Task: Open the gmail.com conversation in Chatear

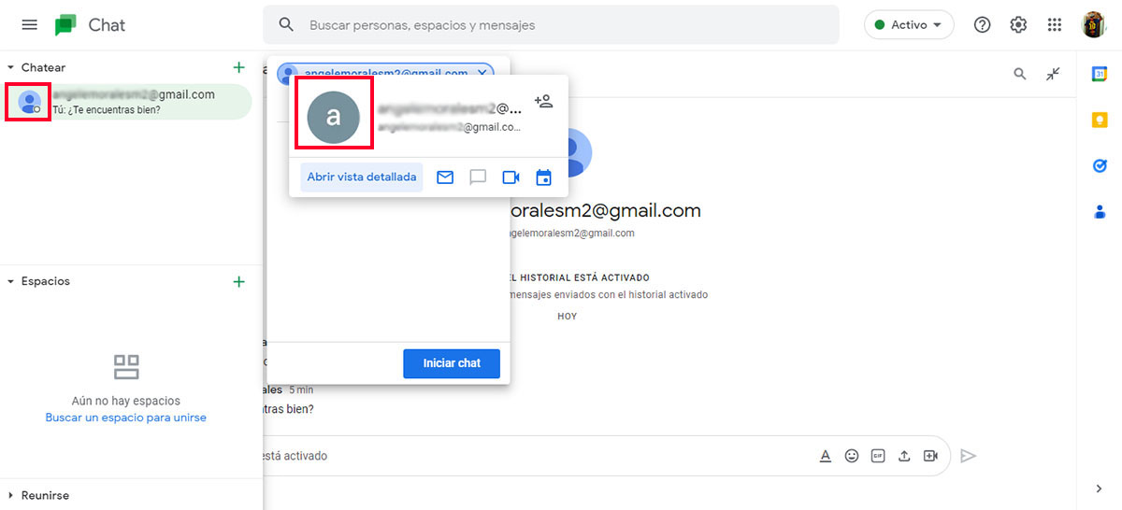Action: tap(126, 102)
